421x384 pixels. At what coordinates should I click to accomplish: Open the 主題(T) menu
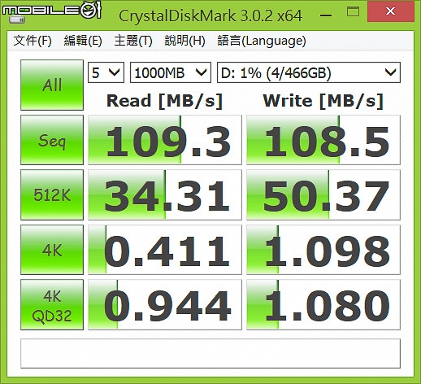[x=133, y=41]
